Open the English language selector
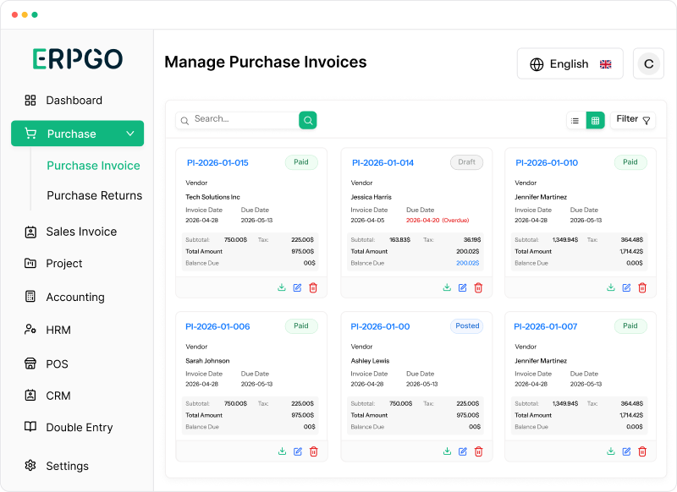677x492 pixels. 570,63
